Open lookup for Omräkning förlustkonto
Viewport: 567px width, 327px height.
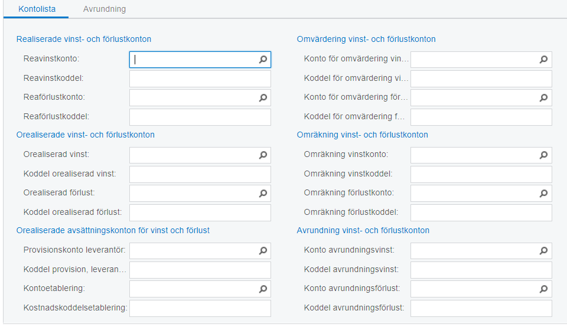pyautogui.click(x=544, y=194)
